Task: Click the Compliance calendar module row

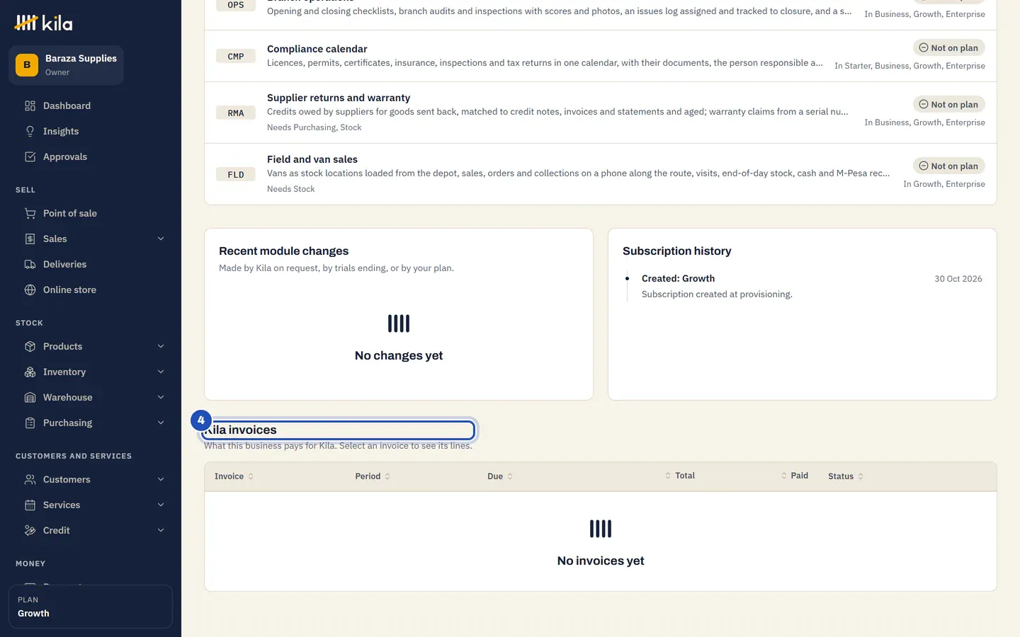Action: [601, 56]
